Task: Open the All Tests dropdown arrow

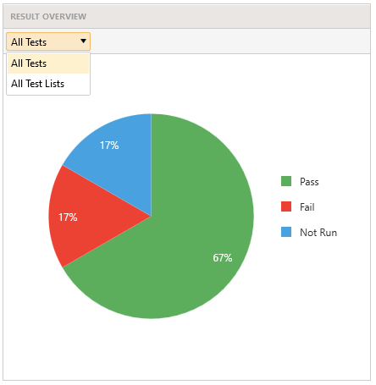Action: pos(83,41)
